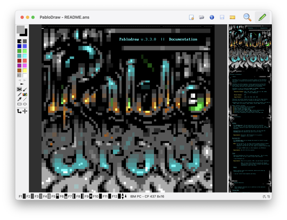Select the eyedropper color picker tool
Viewport: 287px width, 220px height.
(x=19, y=99)
